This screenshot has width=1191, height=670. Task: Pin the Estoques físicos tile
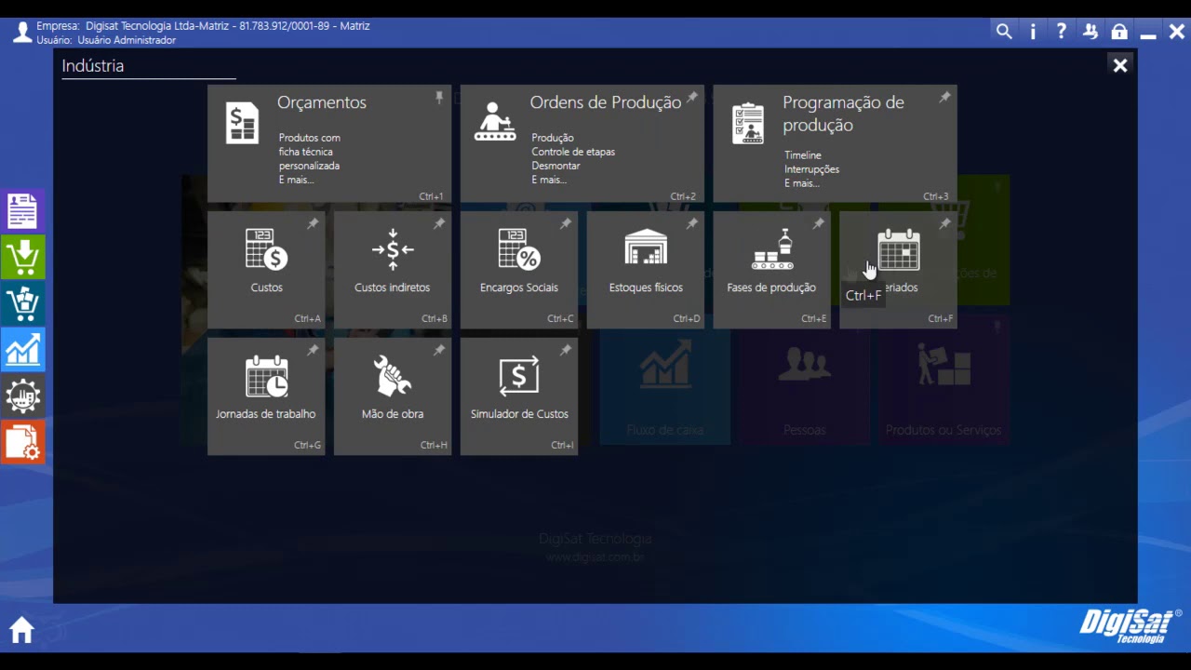[x=692, y=223]
